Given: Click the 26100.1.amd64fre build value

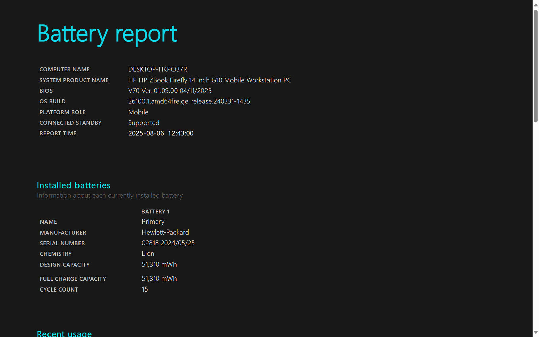Looking at the screenshot, I should (x=189, y=101).
